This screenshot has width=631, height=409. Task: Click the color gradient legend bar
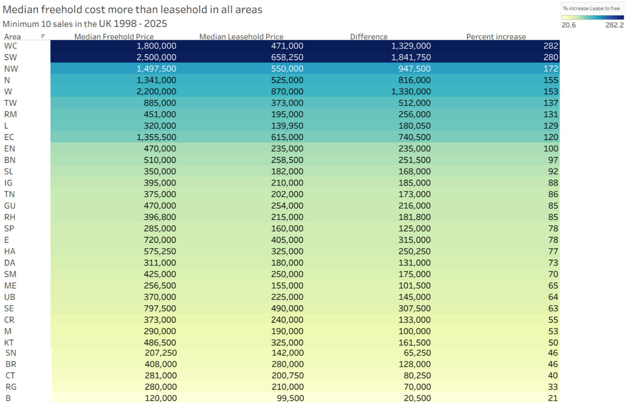tap(592, 17)
